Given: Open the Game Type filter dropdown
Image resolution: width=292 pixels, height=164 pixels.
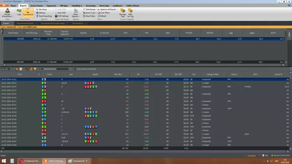Looking at the screenshot, I should click(x=90, y=12).
